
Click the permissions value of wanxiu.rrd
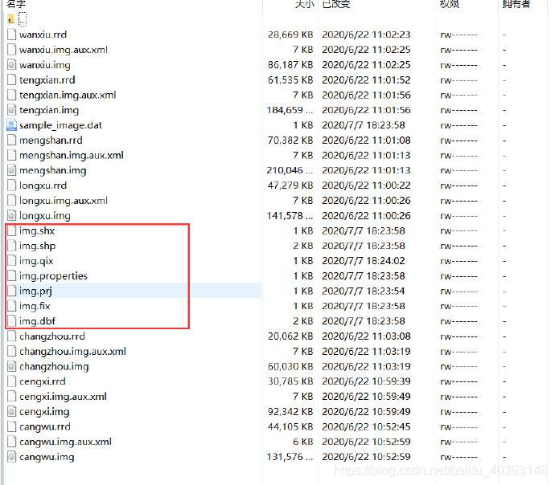458,35
